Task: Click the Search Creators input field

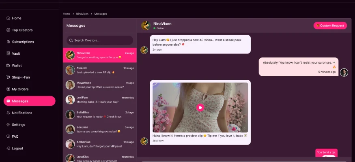Action: [x=100, y=40]
